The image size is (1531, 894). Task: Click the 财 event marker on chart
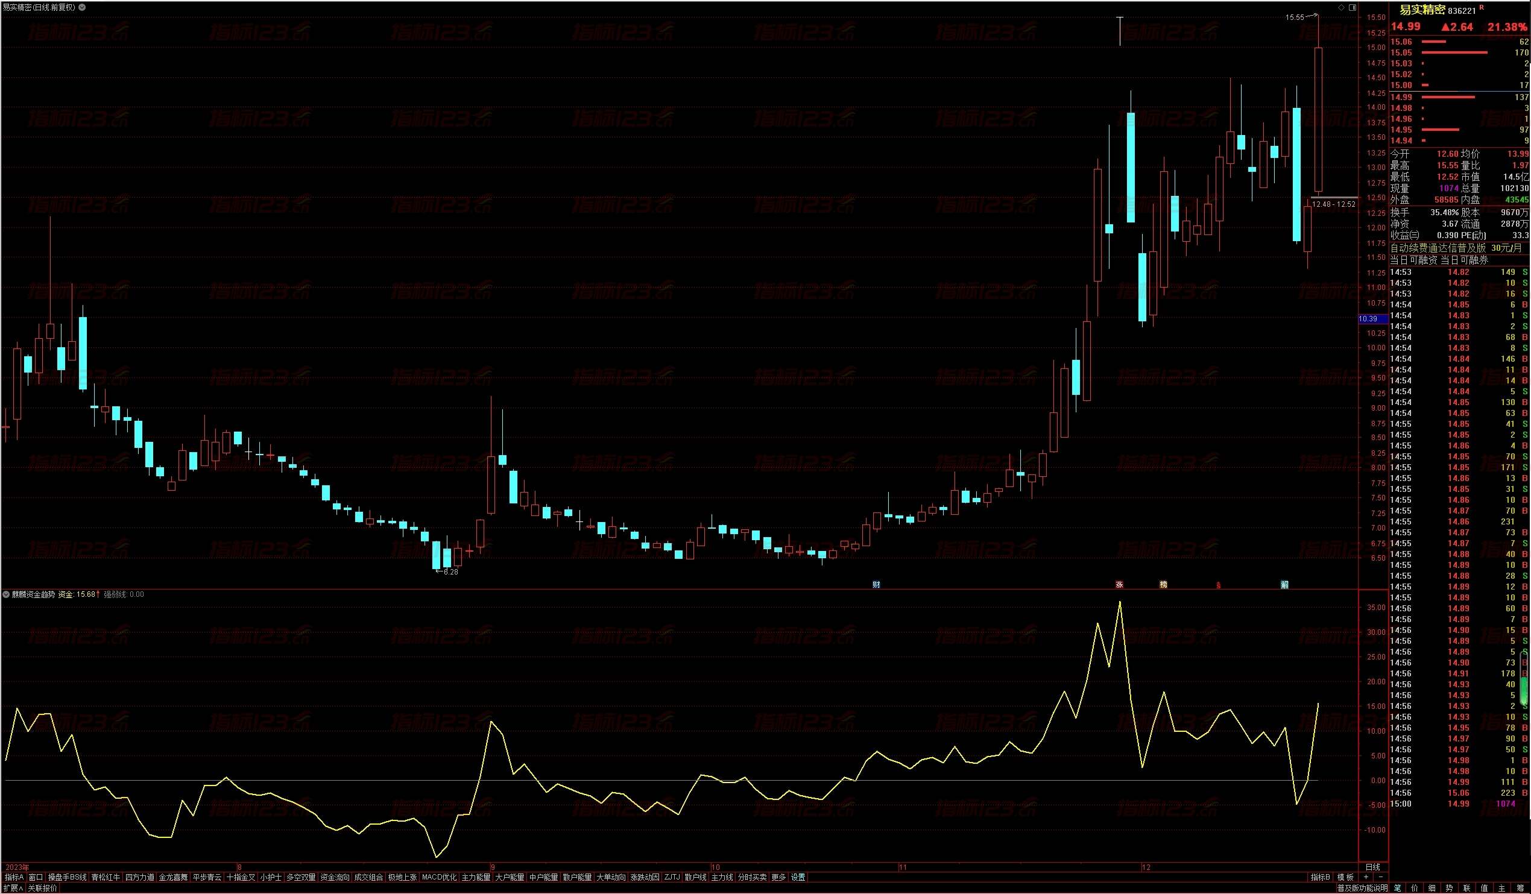(876, 584)
